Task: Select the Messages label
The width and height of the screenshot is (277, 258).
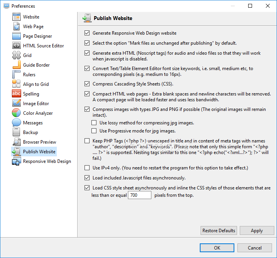Action: tap(33, 123)
